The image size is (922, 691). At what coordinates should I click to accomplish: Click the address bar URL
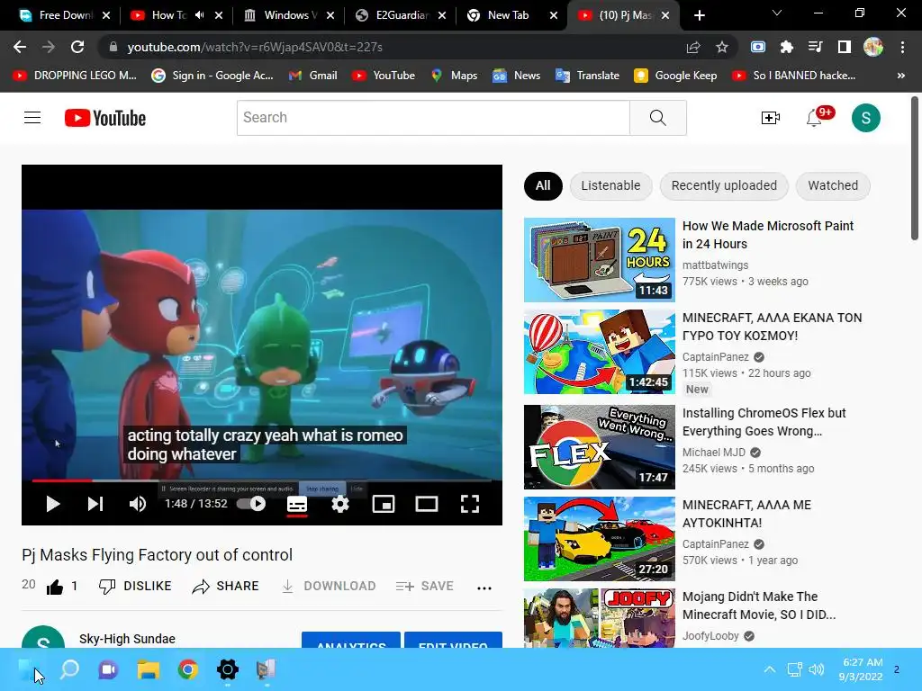255,47
